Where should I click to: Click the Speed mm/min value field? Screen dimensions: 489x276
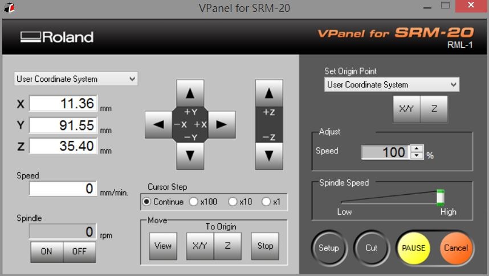(63, 189)
